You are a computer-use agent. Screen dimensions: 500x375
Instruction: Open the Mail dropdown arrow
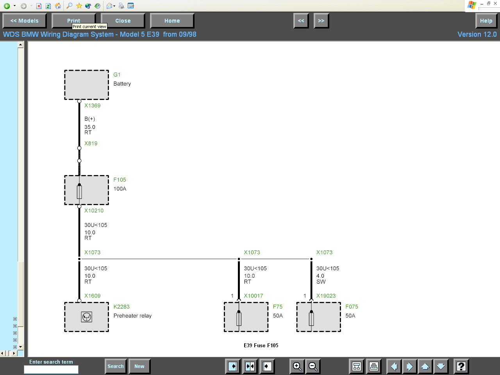click(114, 6)
